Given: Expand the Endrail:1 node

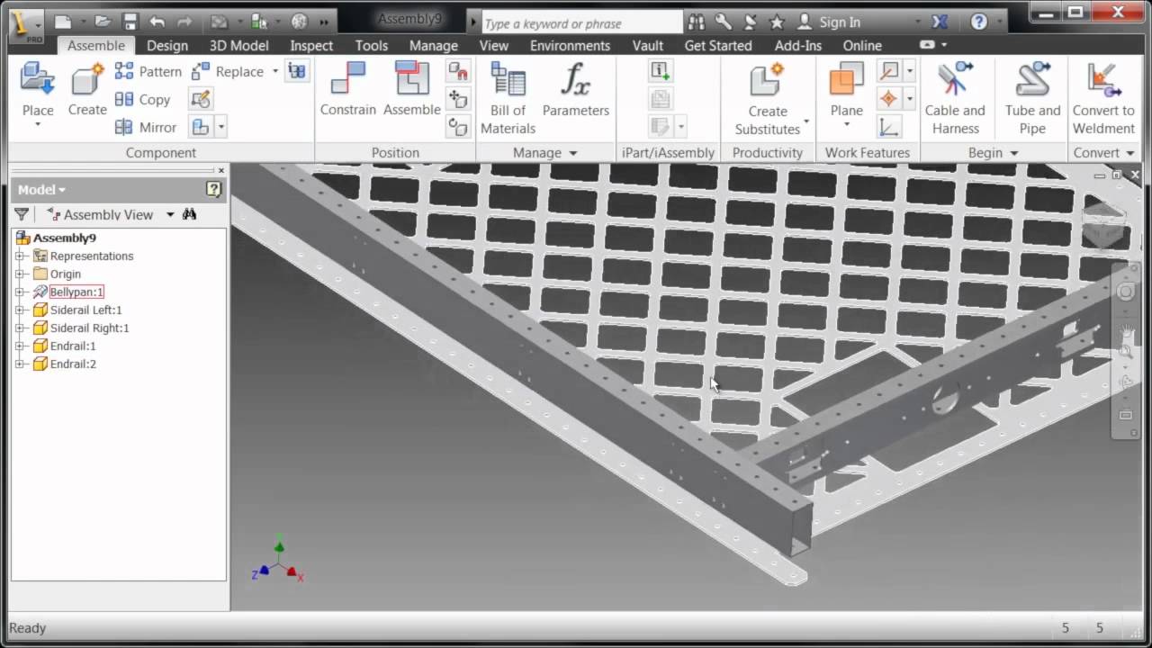Looking at the screenshot, I should tap(20, 346).
